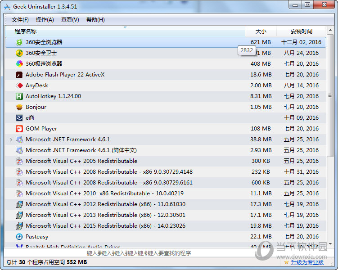Open the 文件(F) menu

point(20,20)
